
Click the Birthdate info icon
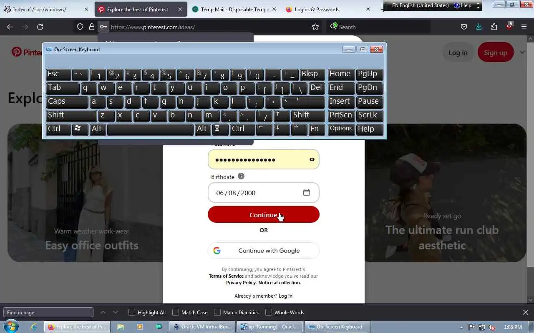[241, 176]
